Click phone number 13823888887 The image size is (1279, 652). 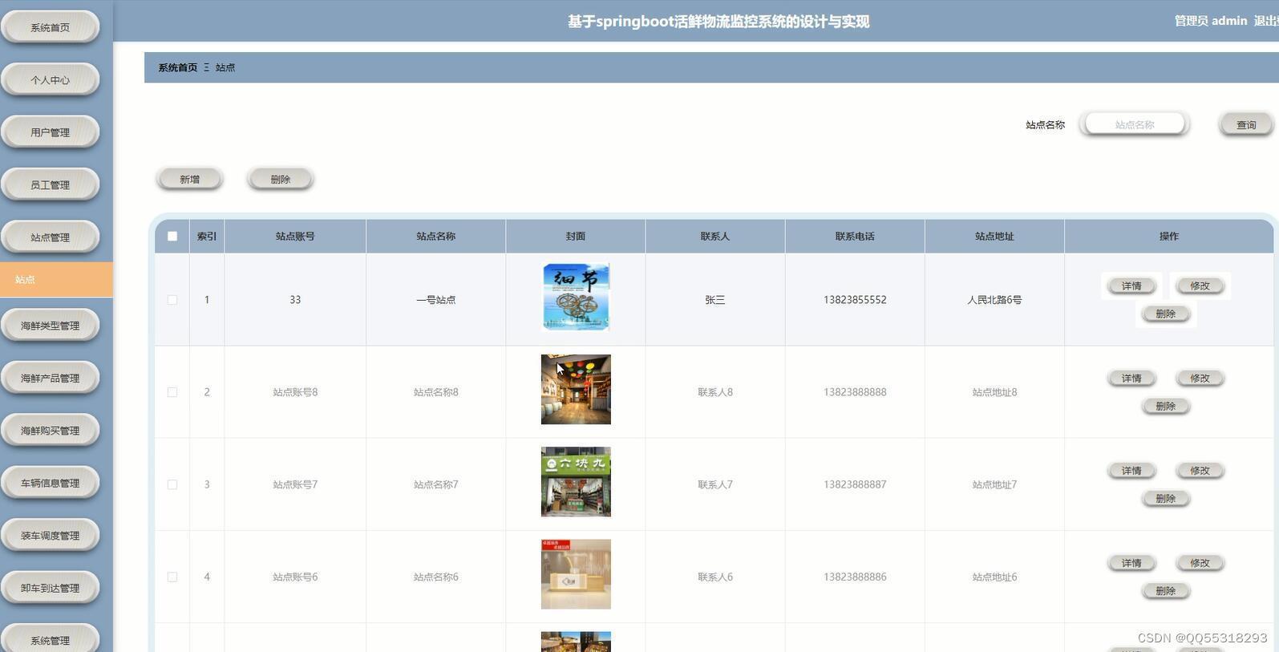[x=855, y=484]
